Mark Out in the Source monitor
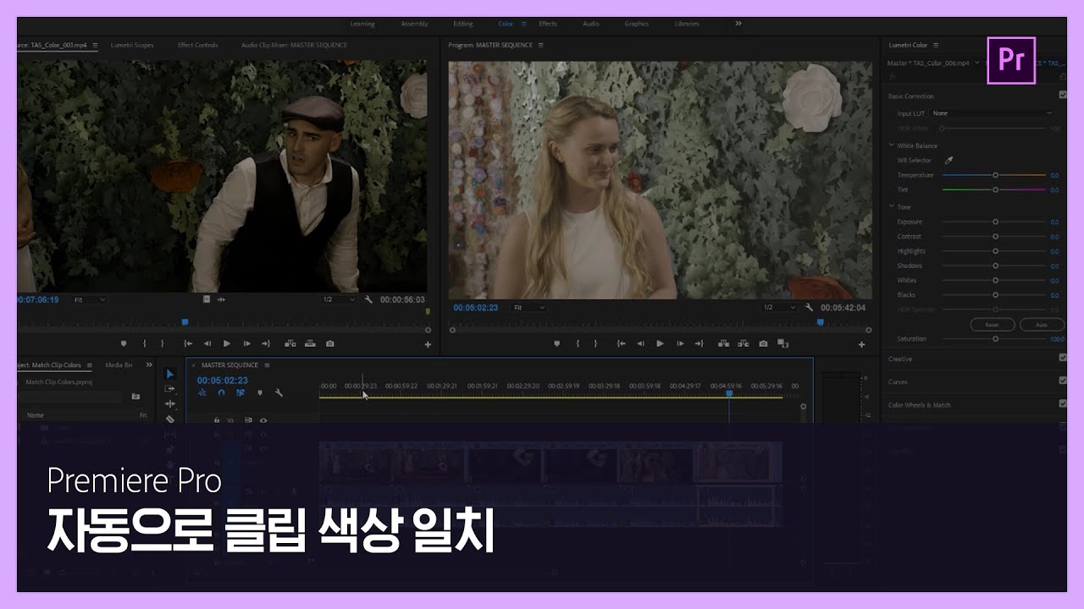Image resolution: width=1084 pixels, height=609 pixels. coord(163,343)
